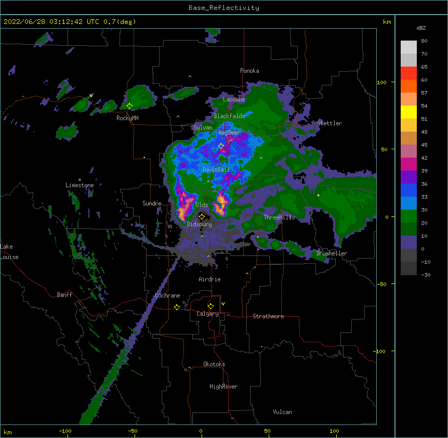This screenshot has height=438, width=448.
Task: Click the Lacombe city label
Action: click(x=234, y=99)
